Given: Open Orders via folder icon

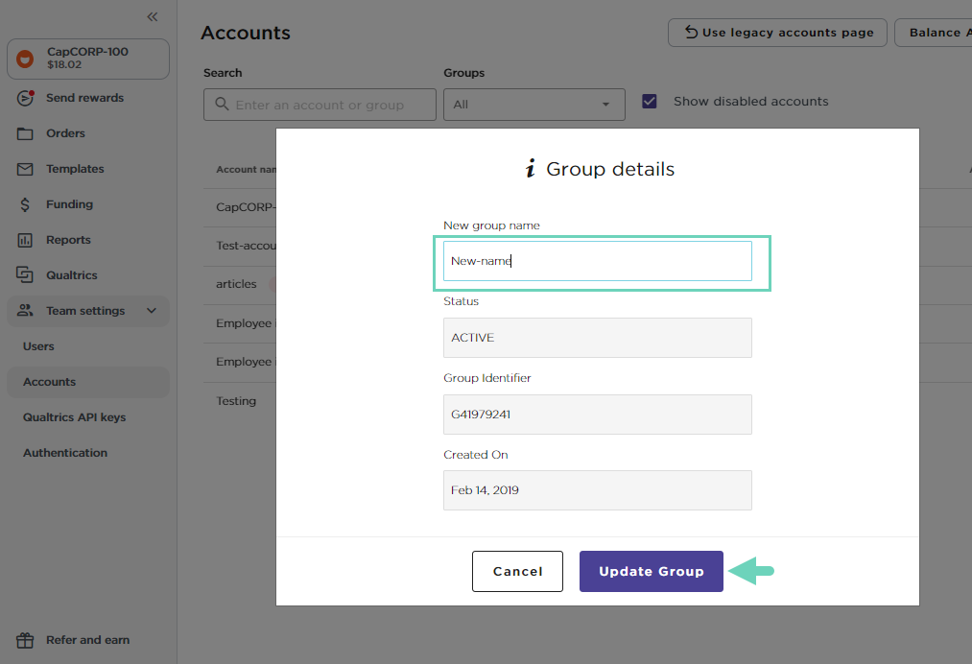Looking at the screenshot, I should pos(26,133).
